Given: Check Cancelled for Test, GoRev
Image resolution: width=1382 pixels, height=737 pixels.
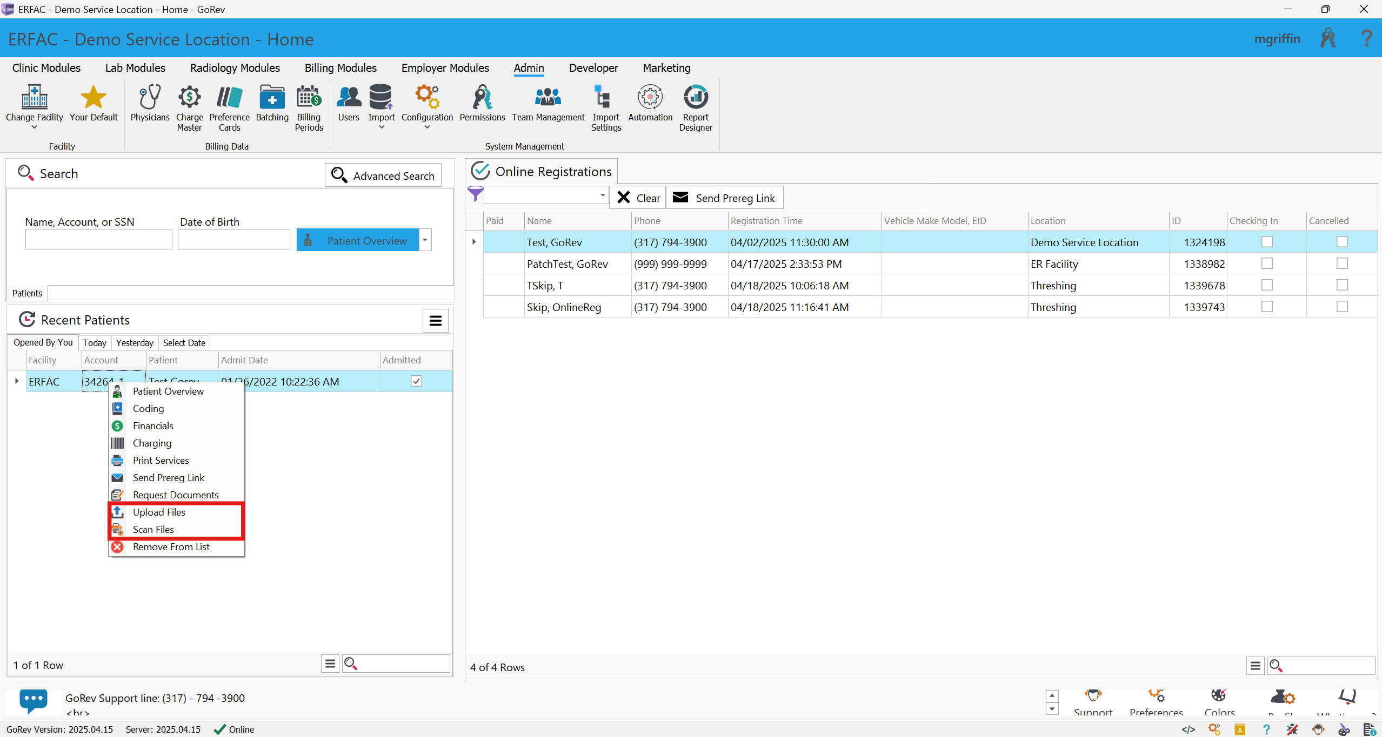Looking at the screenshot, I should pyautogui.click(x=1342, y=242).
